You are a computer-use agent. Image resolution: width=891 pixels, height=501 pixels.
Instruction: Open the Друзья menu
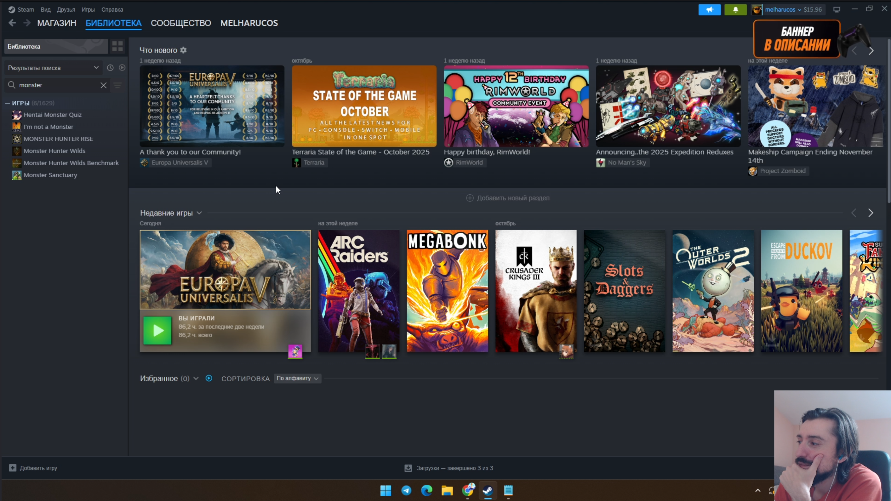click(x=66, y=10)
